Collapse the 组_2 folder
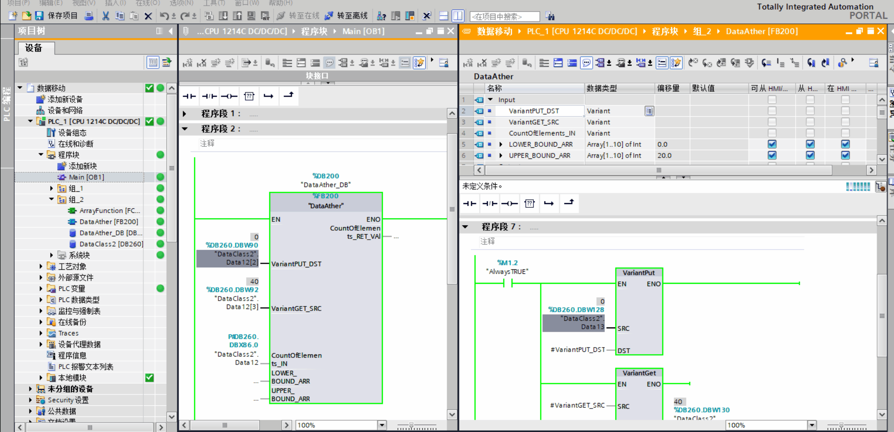 52,199
